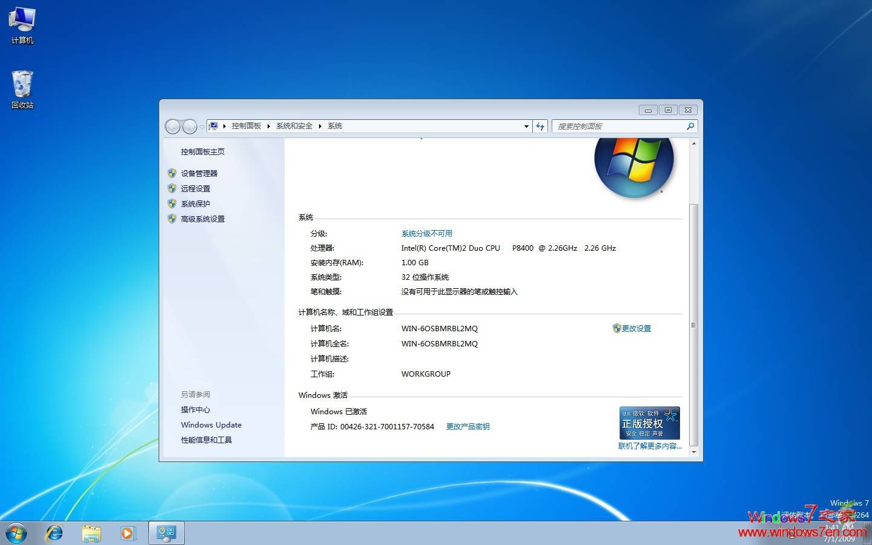Image resolution: width=872 pixels, height=545 pixels.
Task: Click the 系统分级不可用 link
Action: [x=427, y=233]
